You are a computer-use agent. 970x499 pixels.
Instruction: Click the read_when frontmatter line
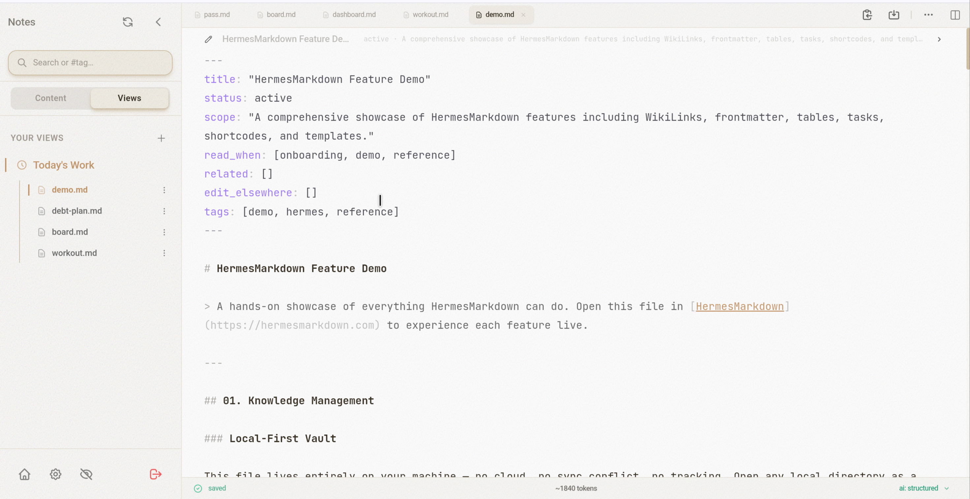point(330,155)
